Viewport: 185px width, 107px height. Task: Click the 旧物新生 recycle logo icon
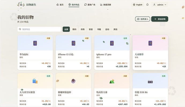(x=21, y=5)
